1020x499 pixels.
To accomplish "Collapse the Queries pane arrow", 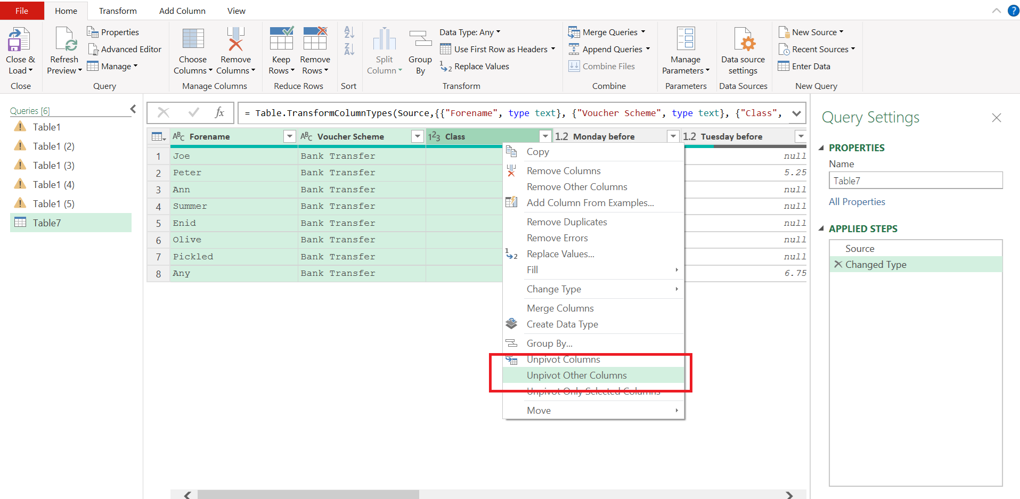I will [133, 109].
